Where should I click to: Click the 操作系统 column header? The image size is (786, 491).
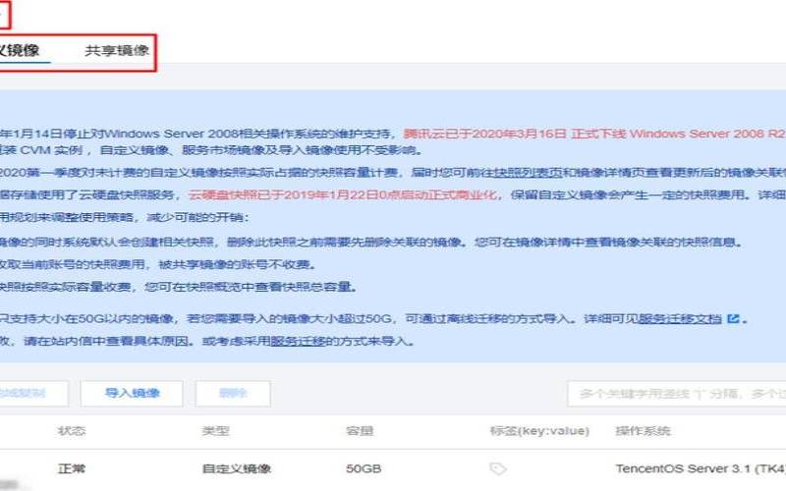point(644,431)
